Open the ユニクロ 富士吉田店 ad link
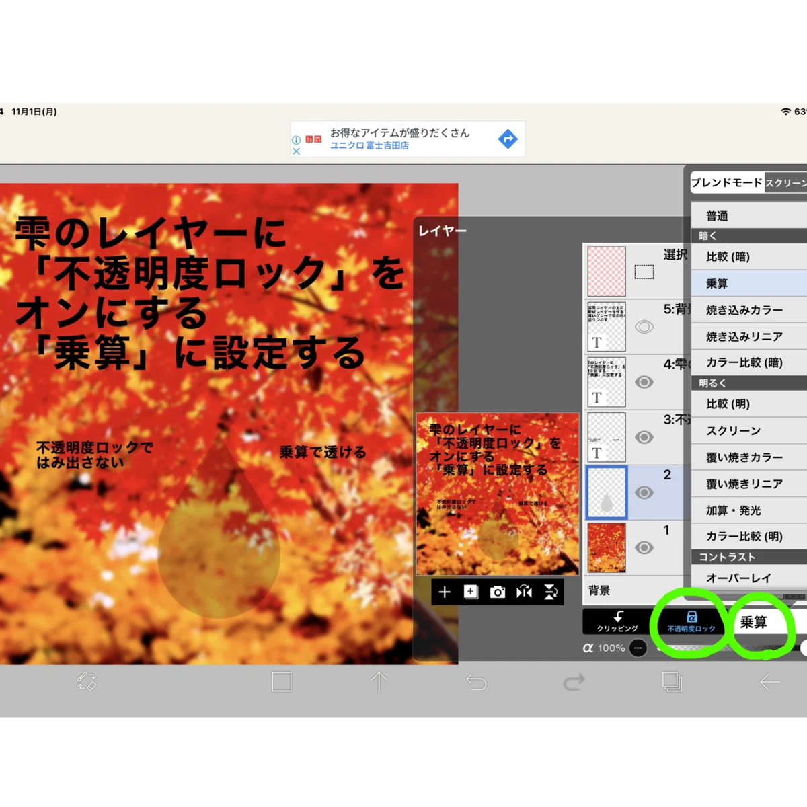Screen dimensions: 807x807 coord(369,145)
